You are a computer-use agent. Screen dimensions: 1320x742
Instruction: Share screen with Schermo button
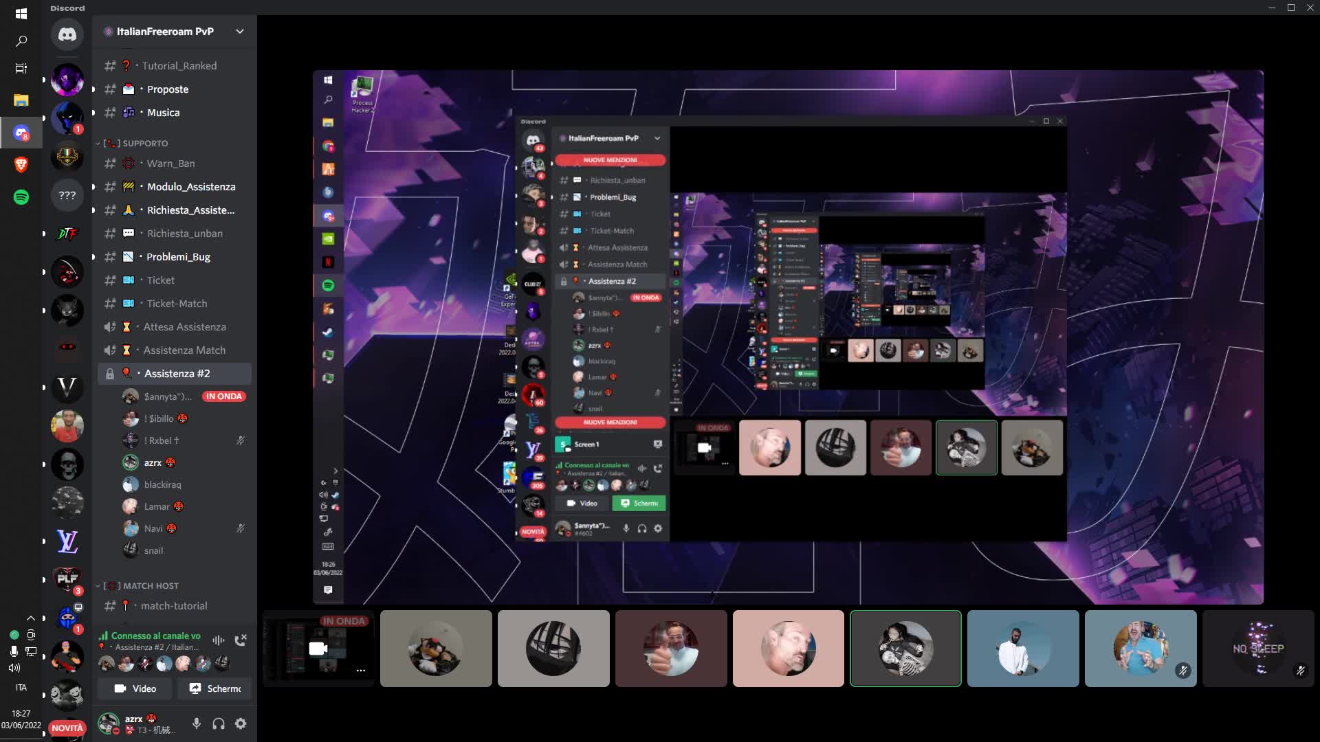coord(215,688)
